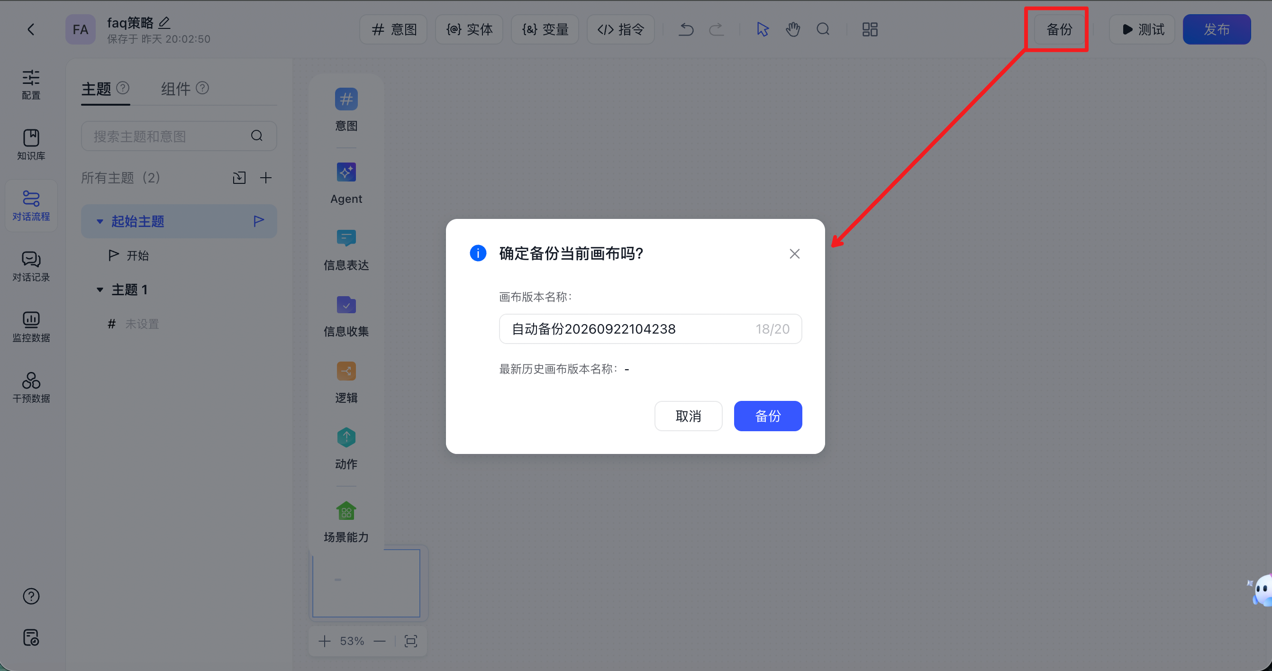
Task: Select the pointer cursor tool
Action: tap(763, 30)
